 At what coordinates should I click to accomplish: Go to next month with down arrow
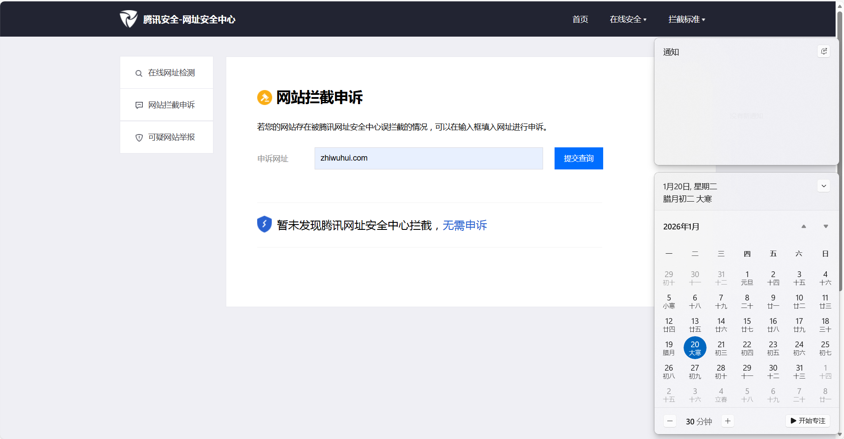click(825, 226)
